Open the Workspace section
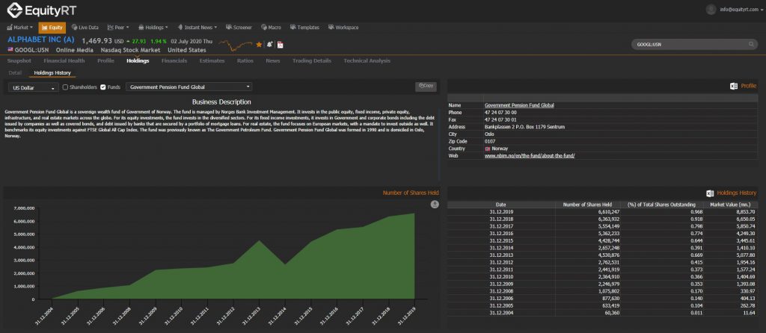Image resolution: width=766 pixels, height=333 pixels. tap(343, 28)
